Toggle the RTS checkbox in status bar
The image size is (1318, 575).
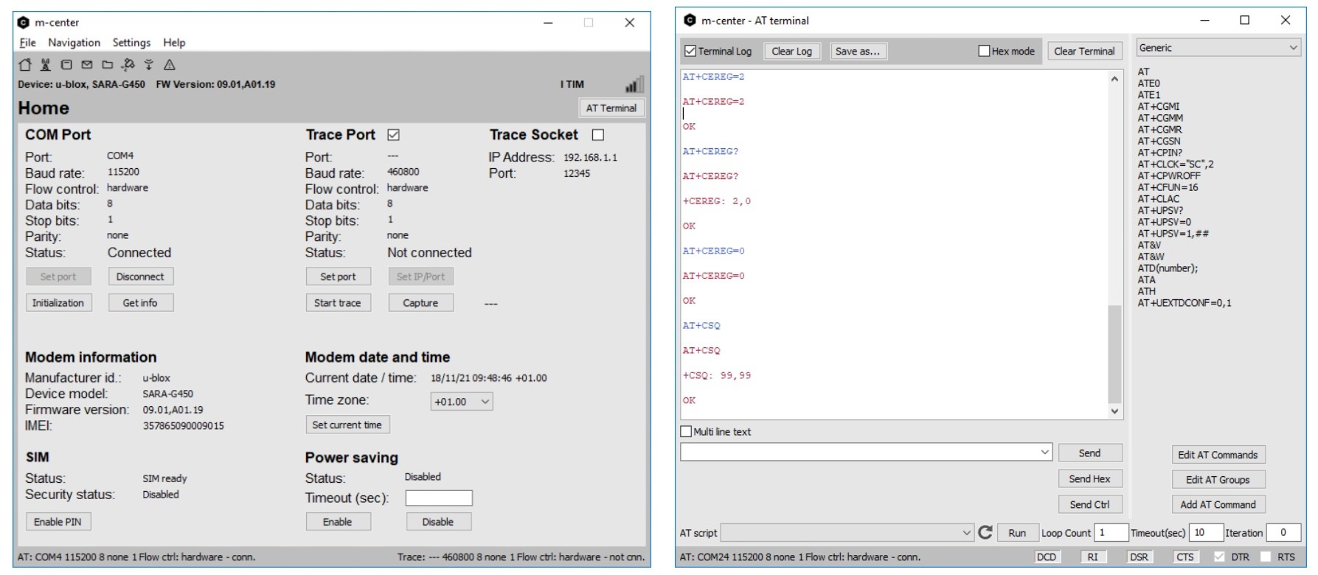point(1266,557)
